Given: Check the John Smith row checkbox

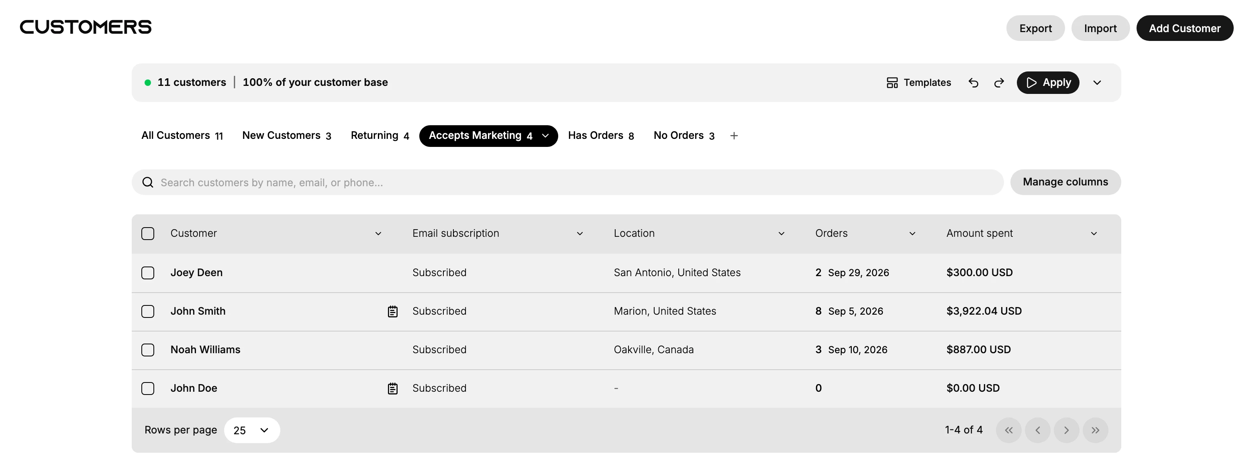Looking at the screenshot, I should [148, 311].
